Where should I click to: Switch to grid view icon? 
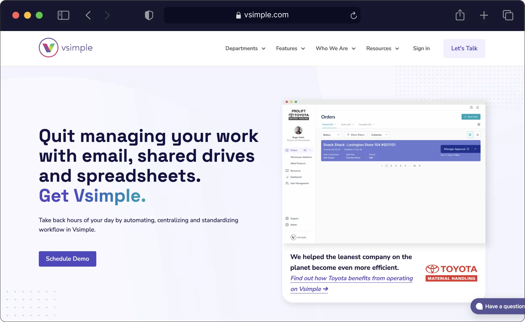470,135
